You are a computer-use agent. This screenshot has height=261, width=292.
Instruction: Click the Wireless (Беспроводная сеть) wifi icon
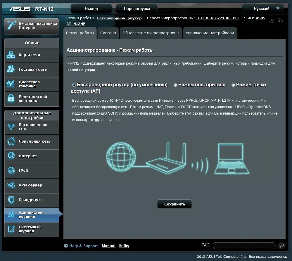(11, 127)
